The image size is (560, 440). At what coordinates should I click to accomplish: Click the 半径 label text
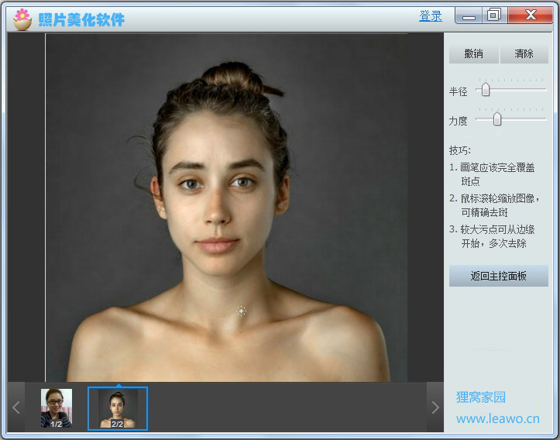pyautogui.click(x=459, y=91)
